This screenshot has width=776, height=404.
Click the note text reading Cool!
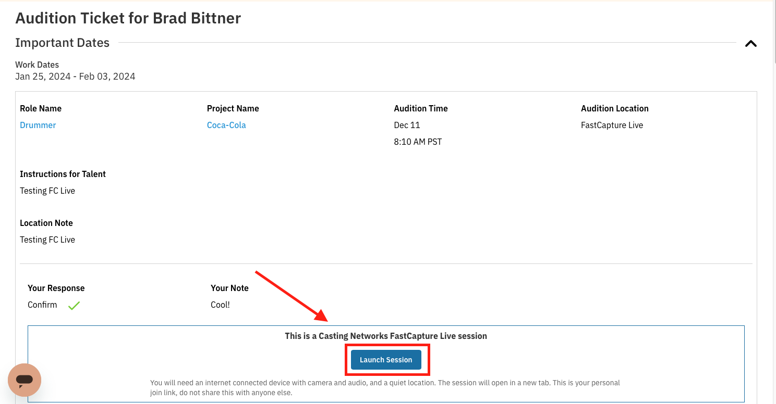(220, 305)
